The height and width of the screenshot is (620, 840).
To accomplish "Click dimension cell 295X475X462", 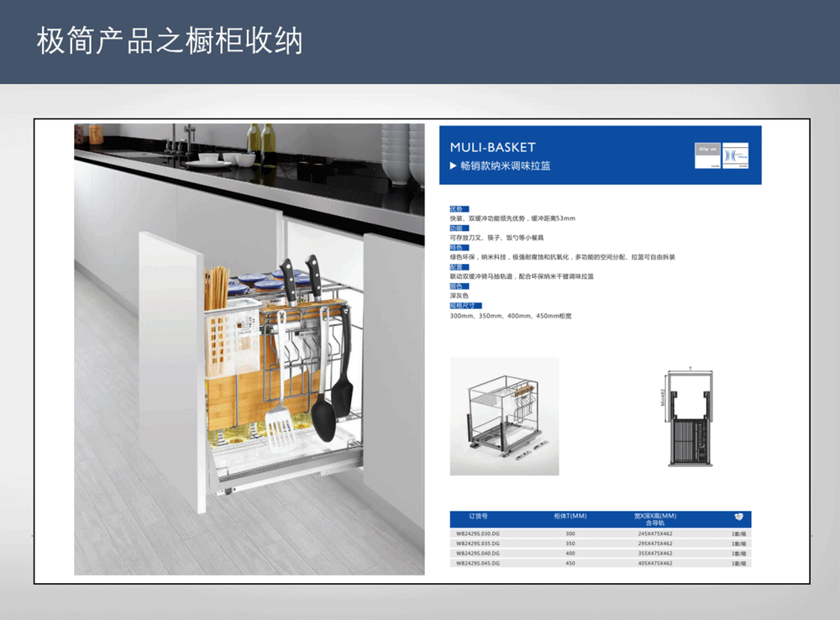I will (x=655, y=544).
